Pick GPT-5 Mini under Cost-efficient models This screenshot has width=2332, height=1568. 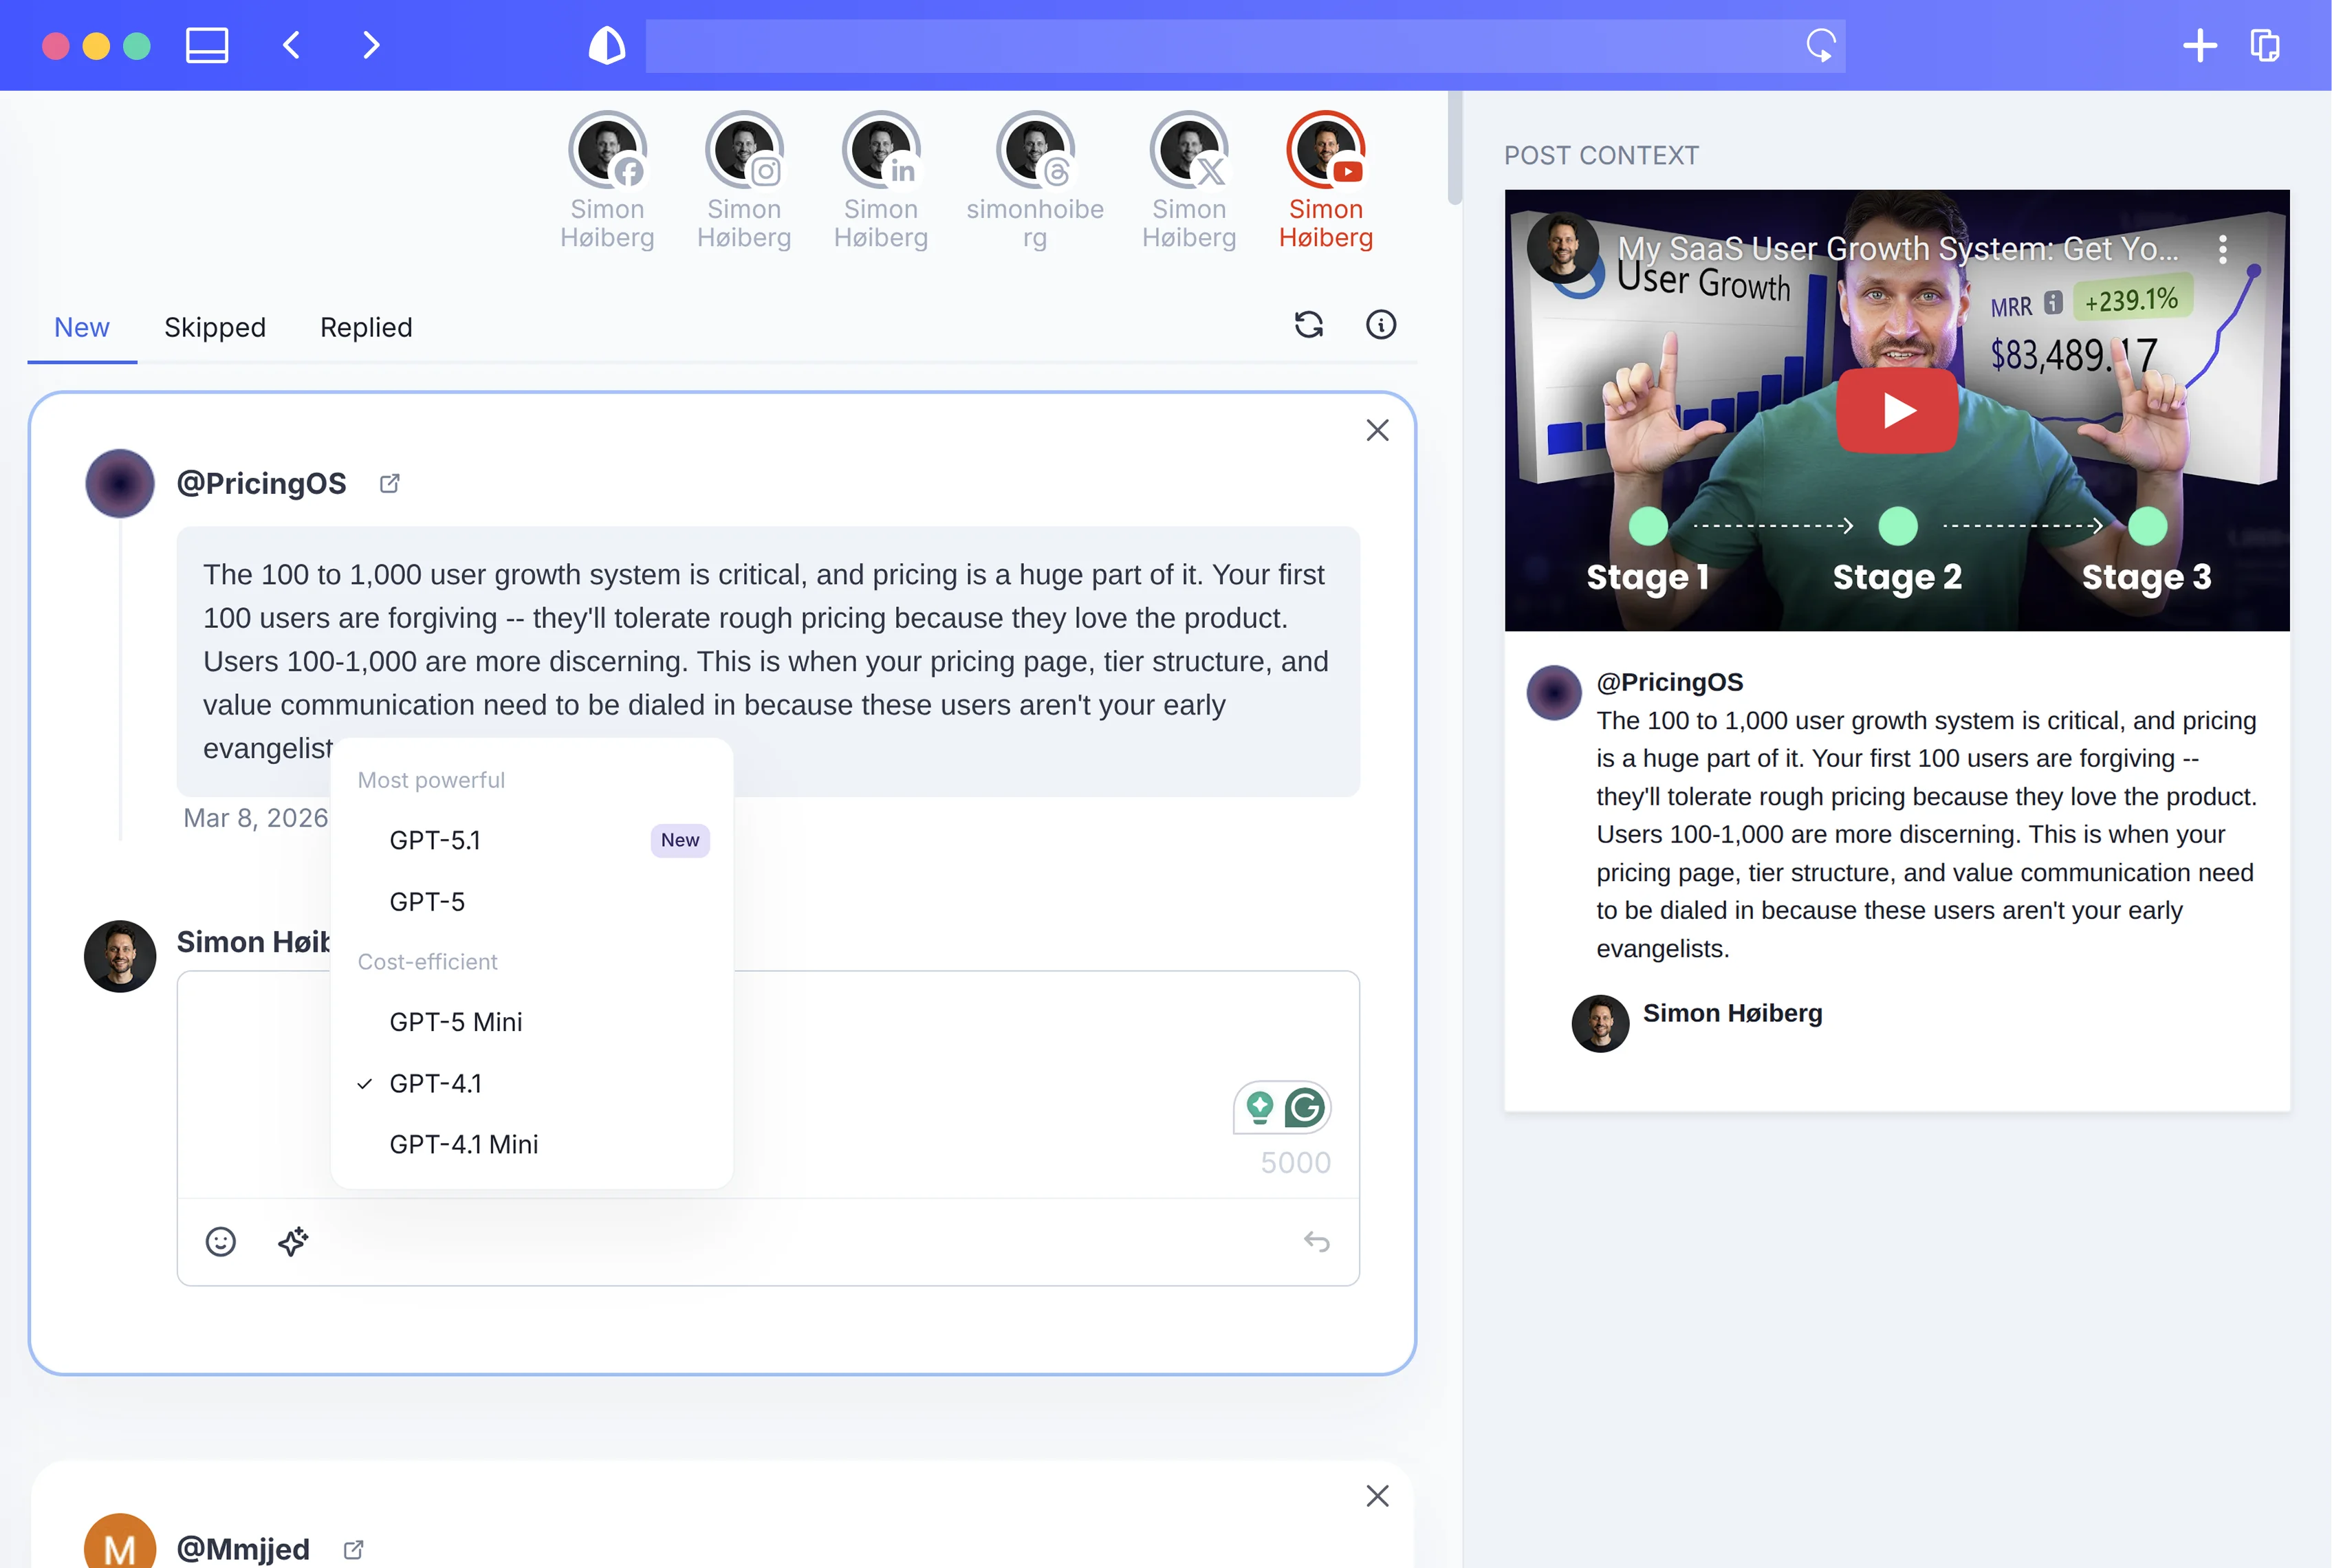pos(456,1021)
